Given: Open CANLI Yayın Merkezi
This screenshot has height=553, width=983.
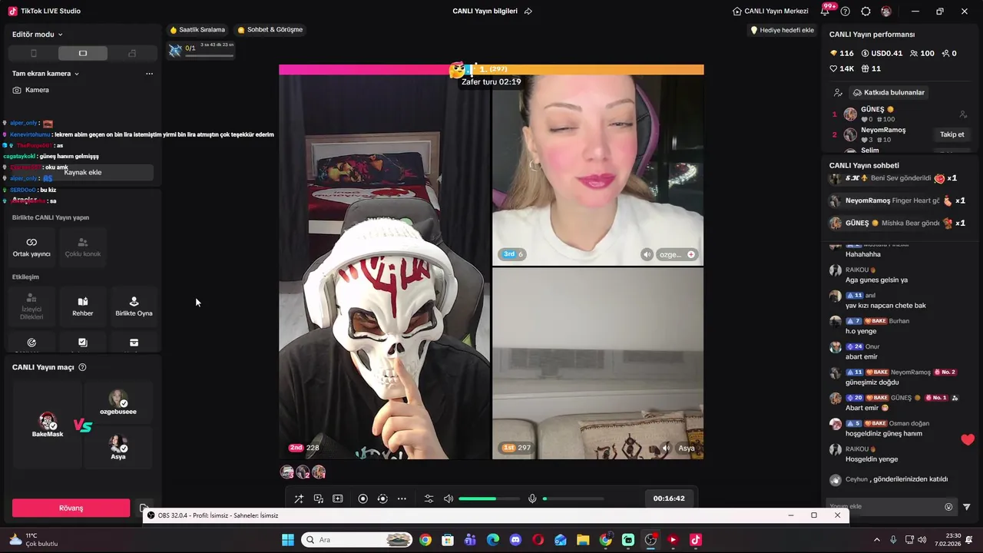Looking at the screenshot, I should [770, 12].
